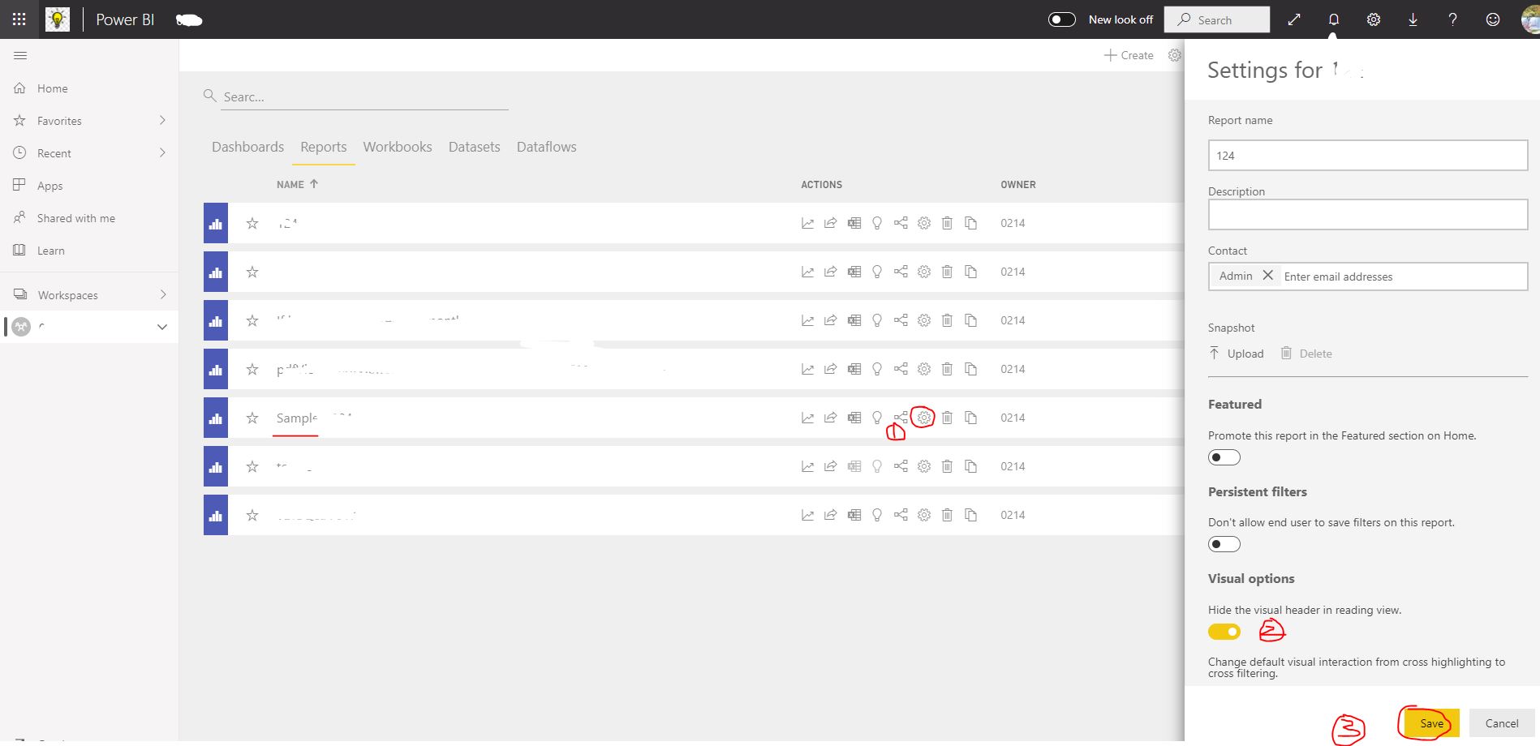This screenshot has height=746, width=1540.
Task: Open the app launcher waffle icon
Action: [19, 19]
